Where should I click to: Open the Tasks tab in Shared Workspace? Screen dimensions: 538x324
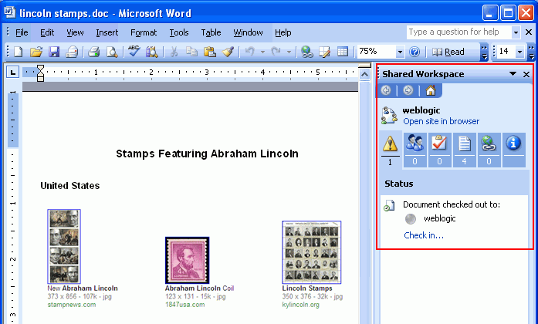[x=439, y=150]
